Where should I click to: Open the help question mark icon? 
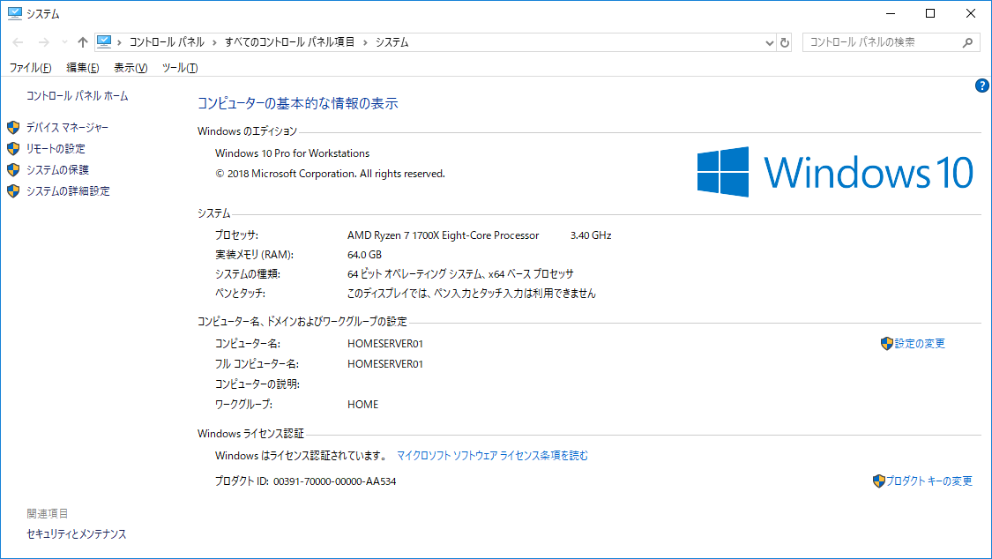point(982,86)
